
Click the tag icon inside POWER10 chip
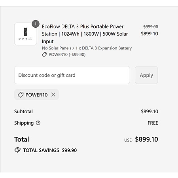coord(21,95)
